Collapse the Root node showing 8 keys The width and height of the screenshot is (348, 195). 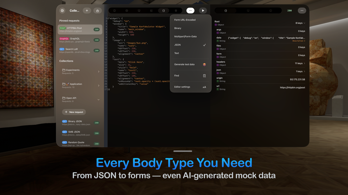[x=302, y=23]
